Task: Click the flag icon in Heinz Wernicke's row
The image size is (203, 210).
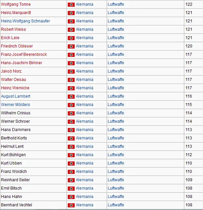Action: pos(71,88)
